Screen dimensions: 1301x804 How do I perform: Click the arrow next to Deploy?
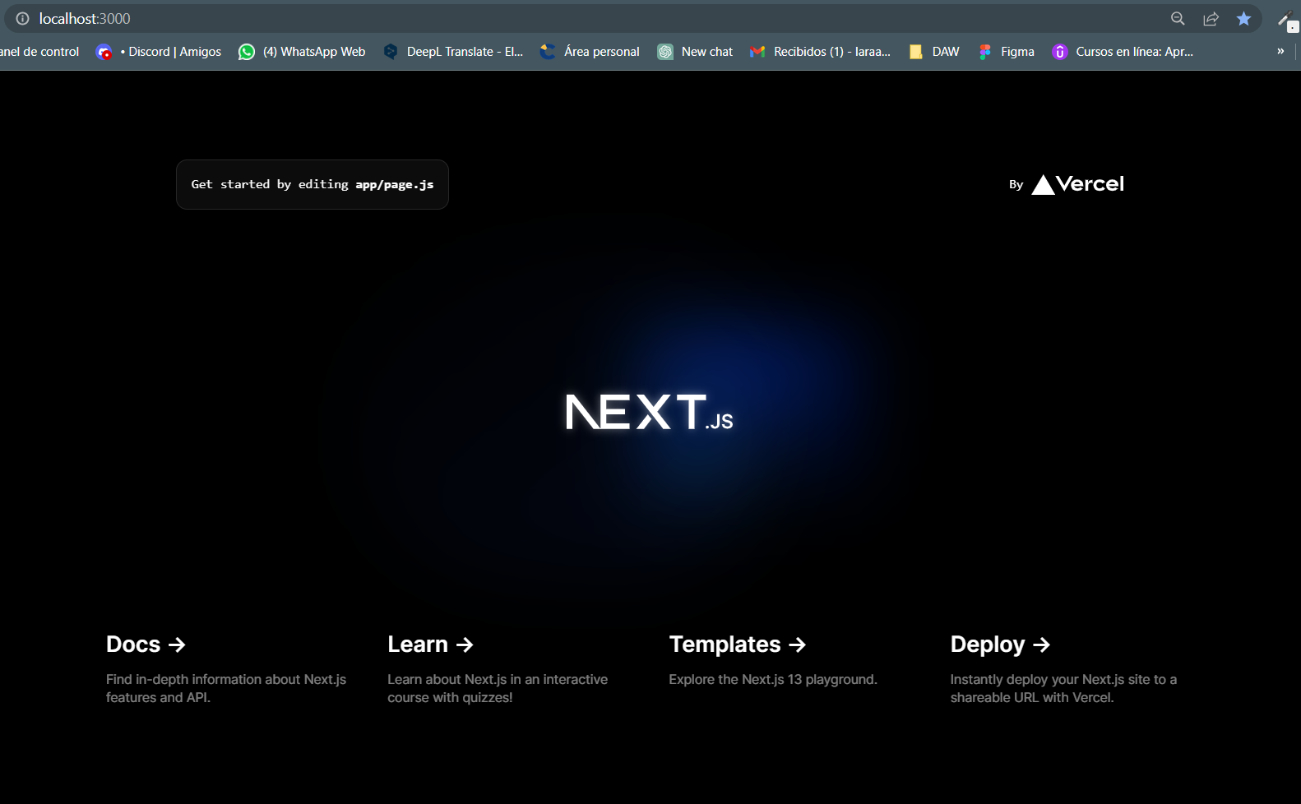point(1042,645)
